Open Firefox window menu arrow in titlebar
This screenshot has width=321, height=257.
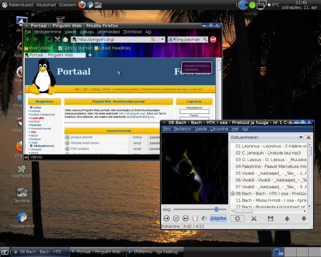pos(26,26)
